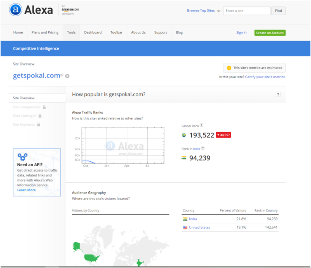Click the Rank in India help icon

tap(203, 148)
